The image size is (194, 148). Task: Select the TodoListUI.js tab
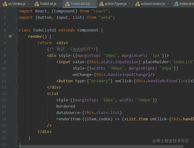click(x=80, y=4)
